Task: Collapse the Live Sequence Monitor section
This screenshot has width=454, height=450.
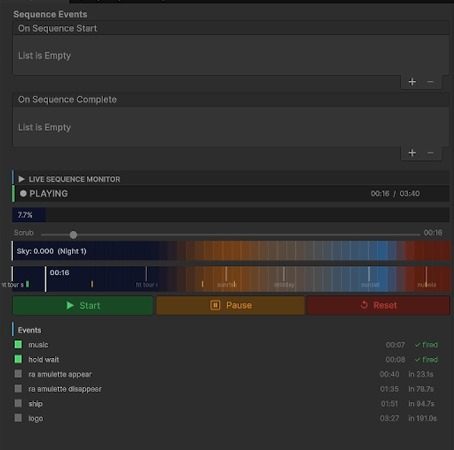Action: point(21,179)
